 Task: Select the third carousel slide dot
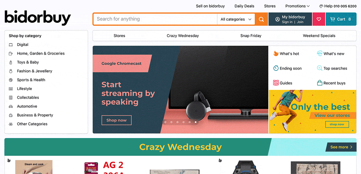point(177,122)
